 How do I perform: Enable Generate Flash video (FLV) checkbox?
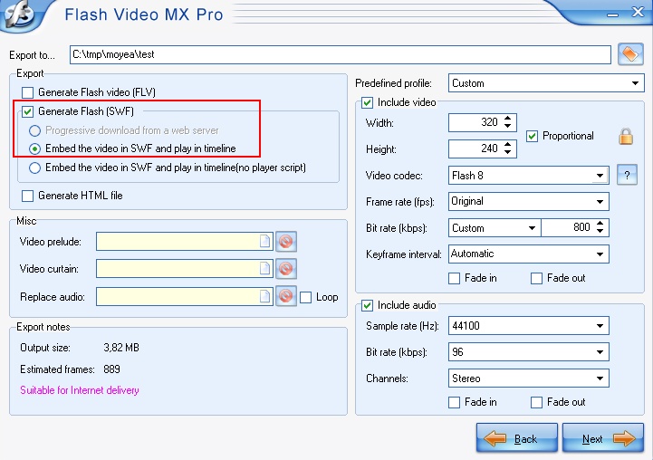tap(27, 92)
